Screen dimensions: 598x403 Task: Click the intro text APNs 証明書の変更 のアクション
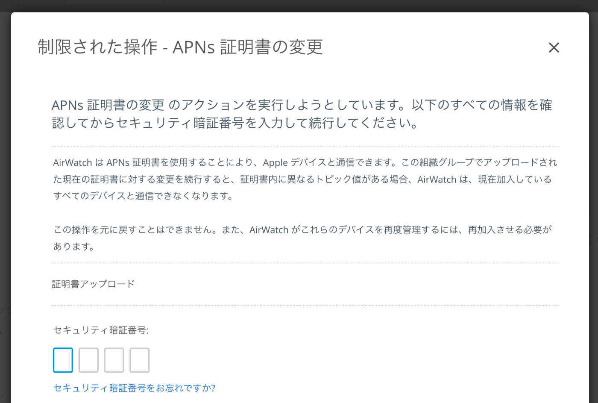coord(302,114)
